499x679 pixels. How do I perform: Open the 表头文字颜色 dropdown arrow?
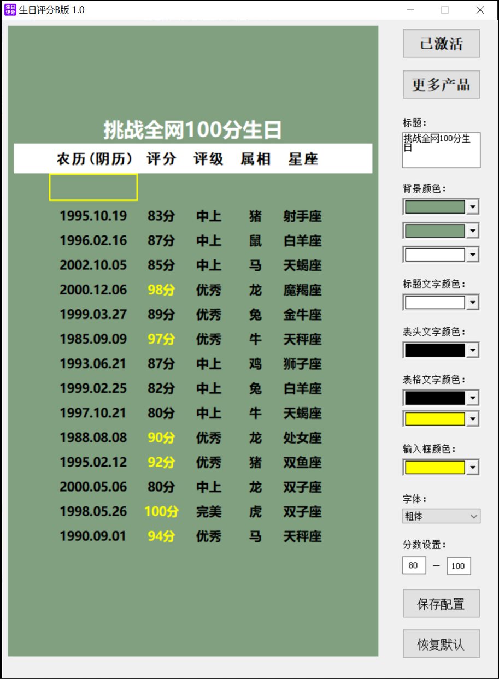click(x=473, y=350)
